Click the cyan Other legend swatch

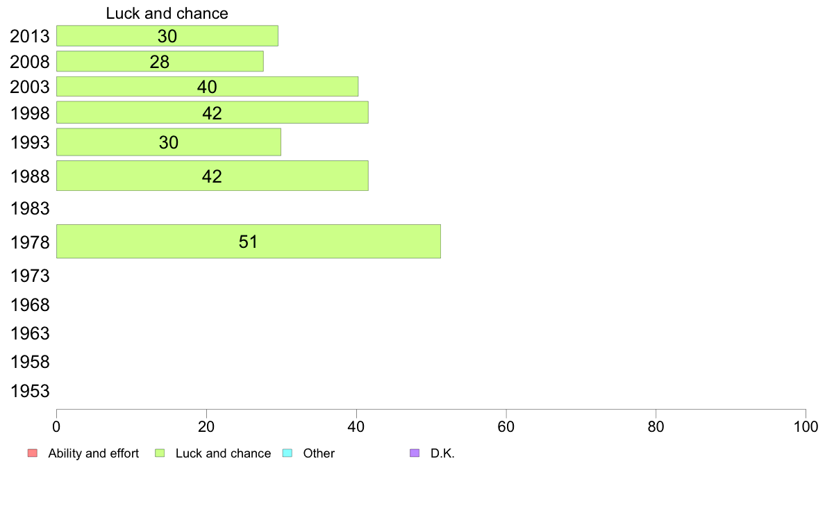[x=287, y=453]
